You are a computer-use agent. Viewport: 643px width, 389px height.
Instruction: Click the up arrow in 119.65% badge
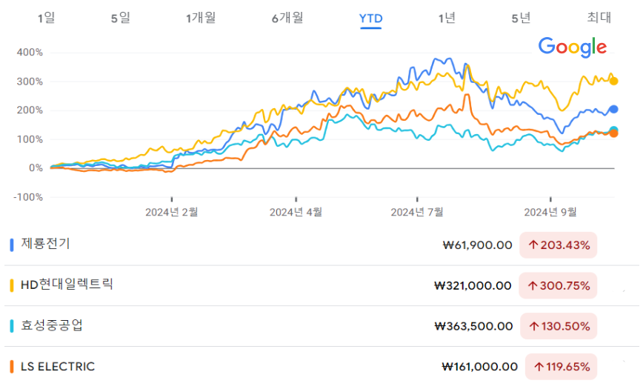[x=539, y=367]
